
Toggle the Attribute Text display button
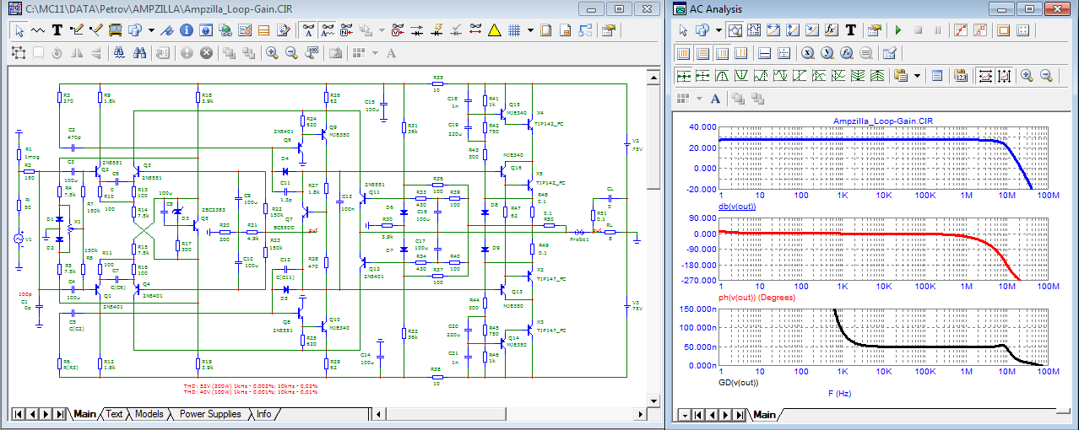coord(307,30)
